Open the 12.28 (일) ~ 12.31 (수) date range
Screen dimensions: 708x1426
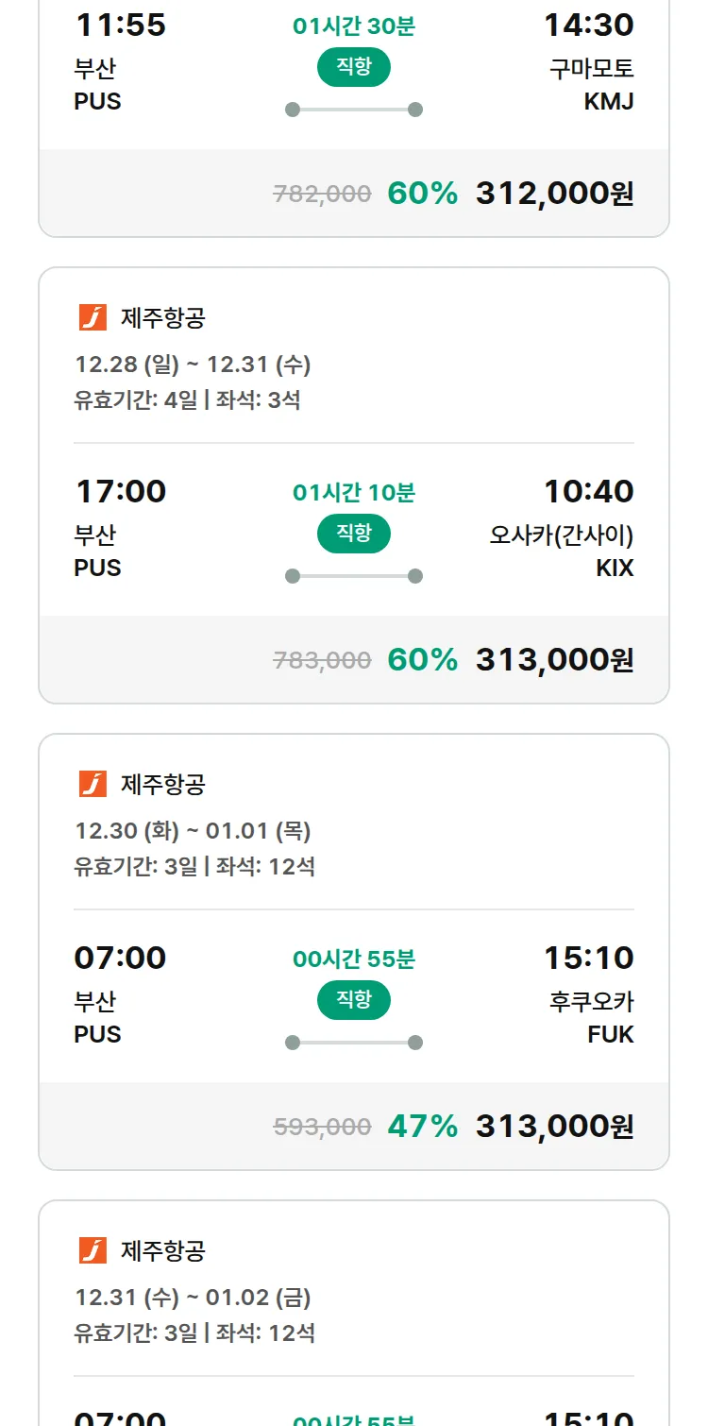pyautogui.click(x=193, y=365)
